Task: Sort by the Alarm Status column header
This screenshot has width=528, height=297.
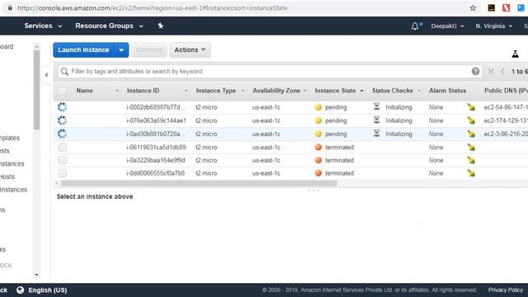Action: (x=447, y=91)
